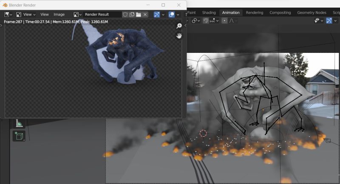Click the pan hand gizmo in render view
This screenshot has height=184, width=340.
(x=179, y=36)
